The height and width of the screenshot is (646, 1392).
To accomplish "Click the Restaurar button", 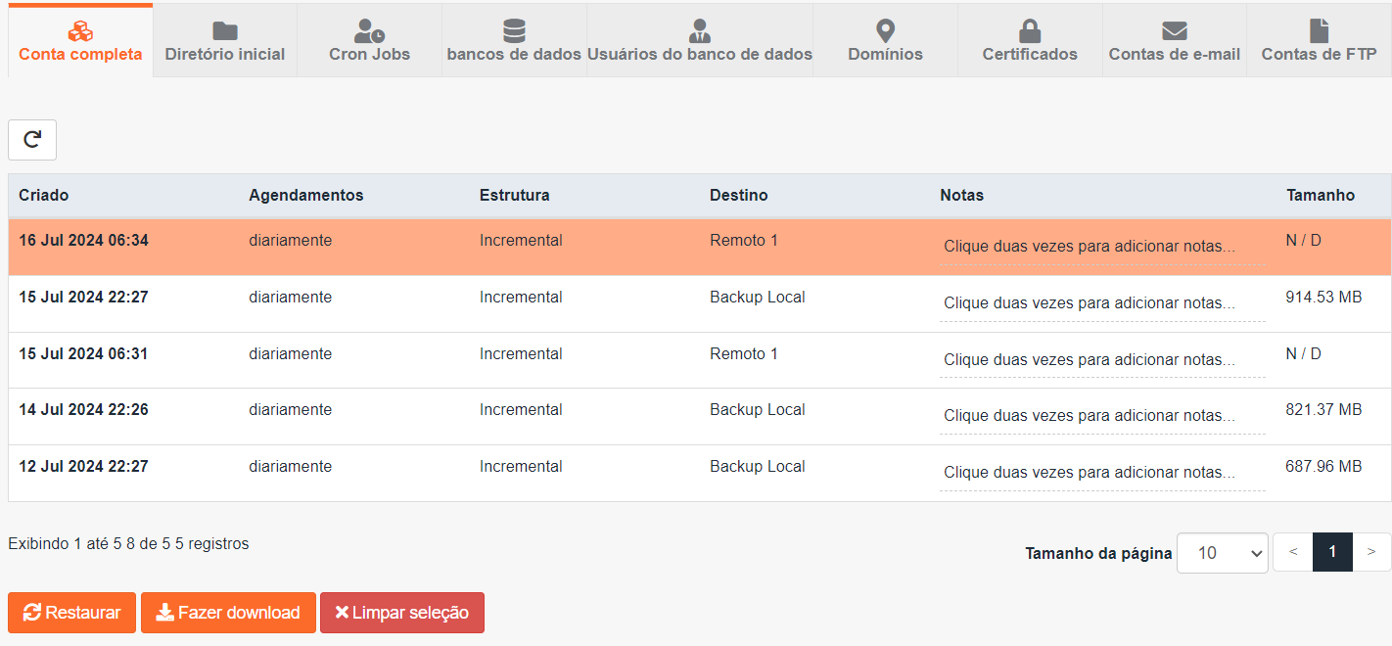I will click(x=72, y=613).
